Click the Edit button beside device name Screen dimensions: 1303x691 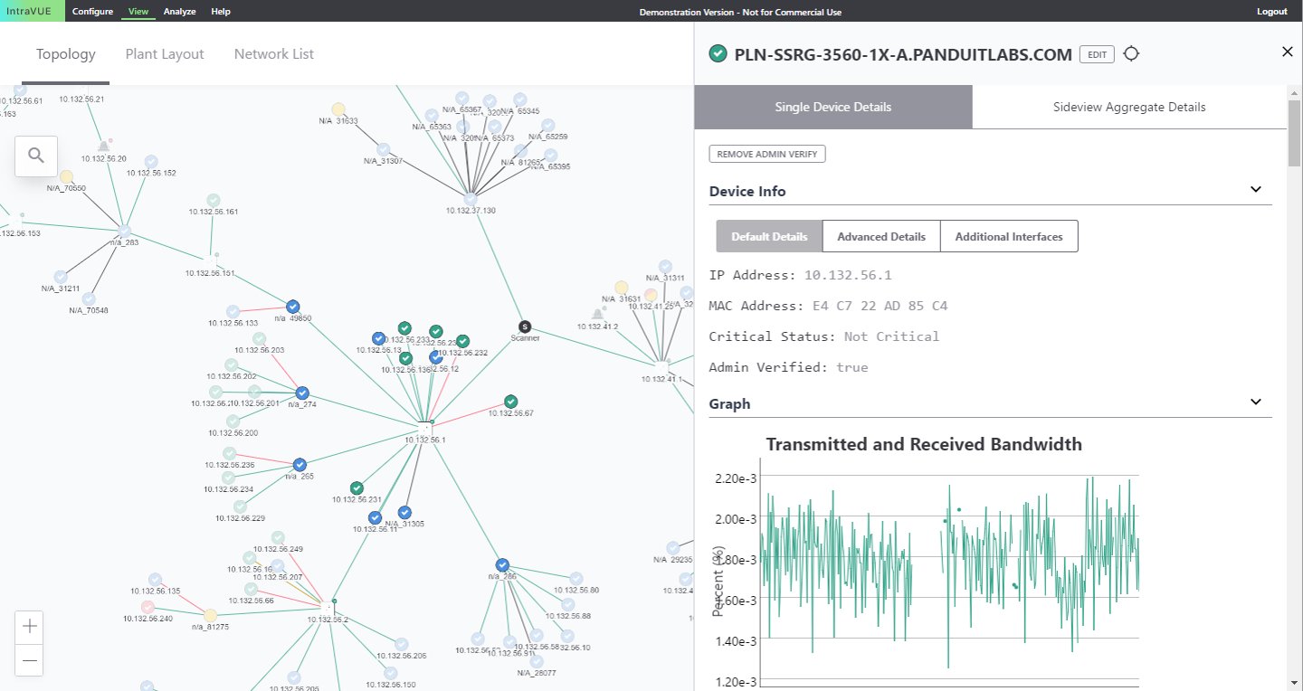point(1097,54)
